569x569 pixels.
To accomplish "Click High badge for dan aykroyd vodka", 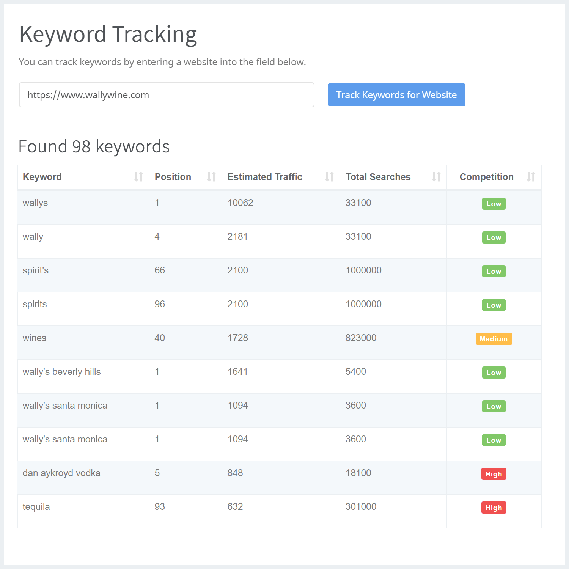I will (494, 474).
